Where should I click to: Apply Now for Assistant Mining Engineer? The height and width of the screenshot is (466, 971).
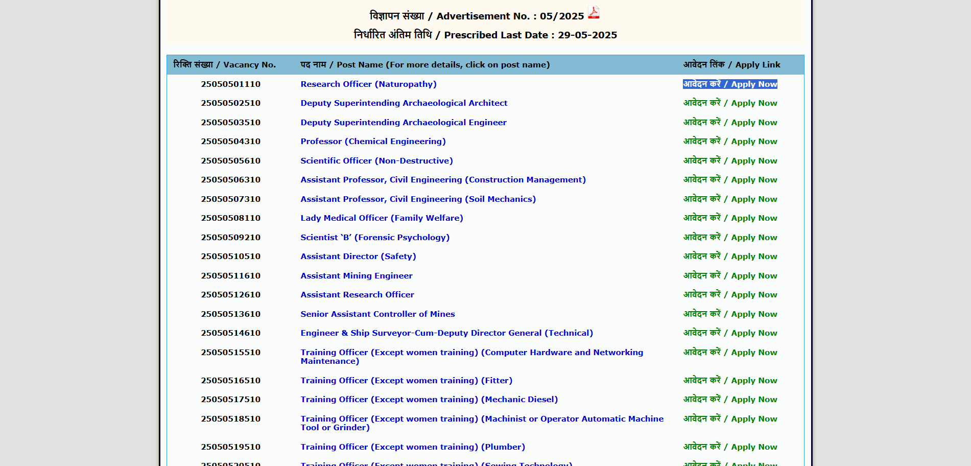coord(730,276)
